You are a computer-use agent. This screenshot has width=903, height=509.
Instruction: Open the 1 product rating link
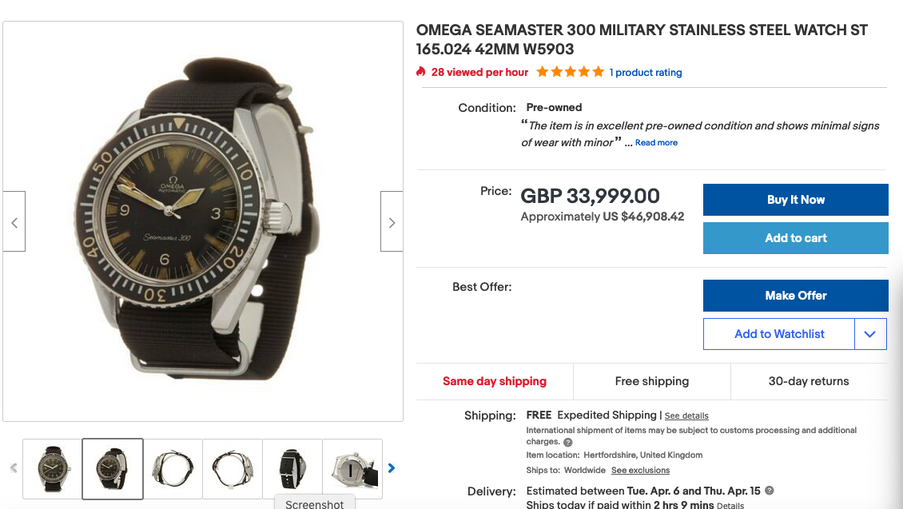click(x=646, y=73)
